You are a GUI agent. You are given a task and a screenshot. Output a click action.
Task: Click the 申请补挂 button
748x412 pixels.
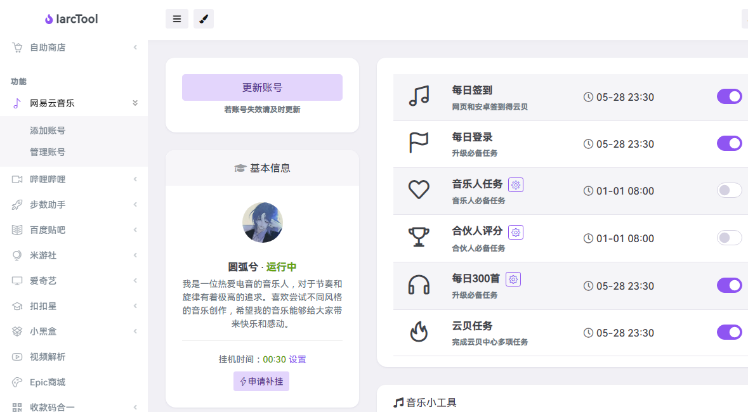[x=261, y=382]
